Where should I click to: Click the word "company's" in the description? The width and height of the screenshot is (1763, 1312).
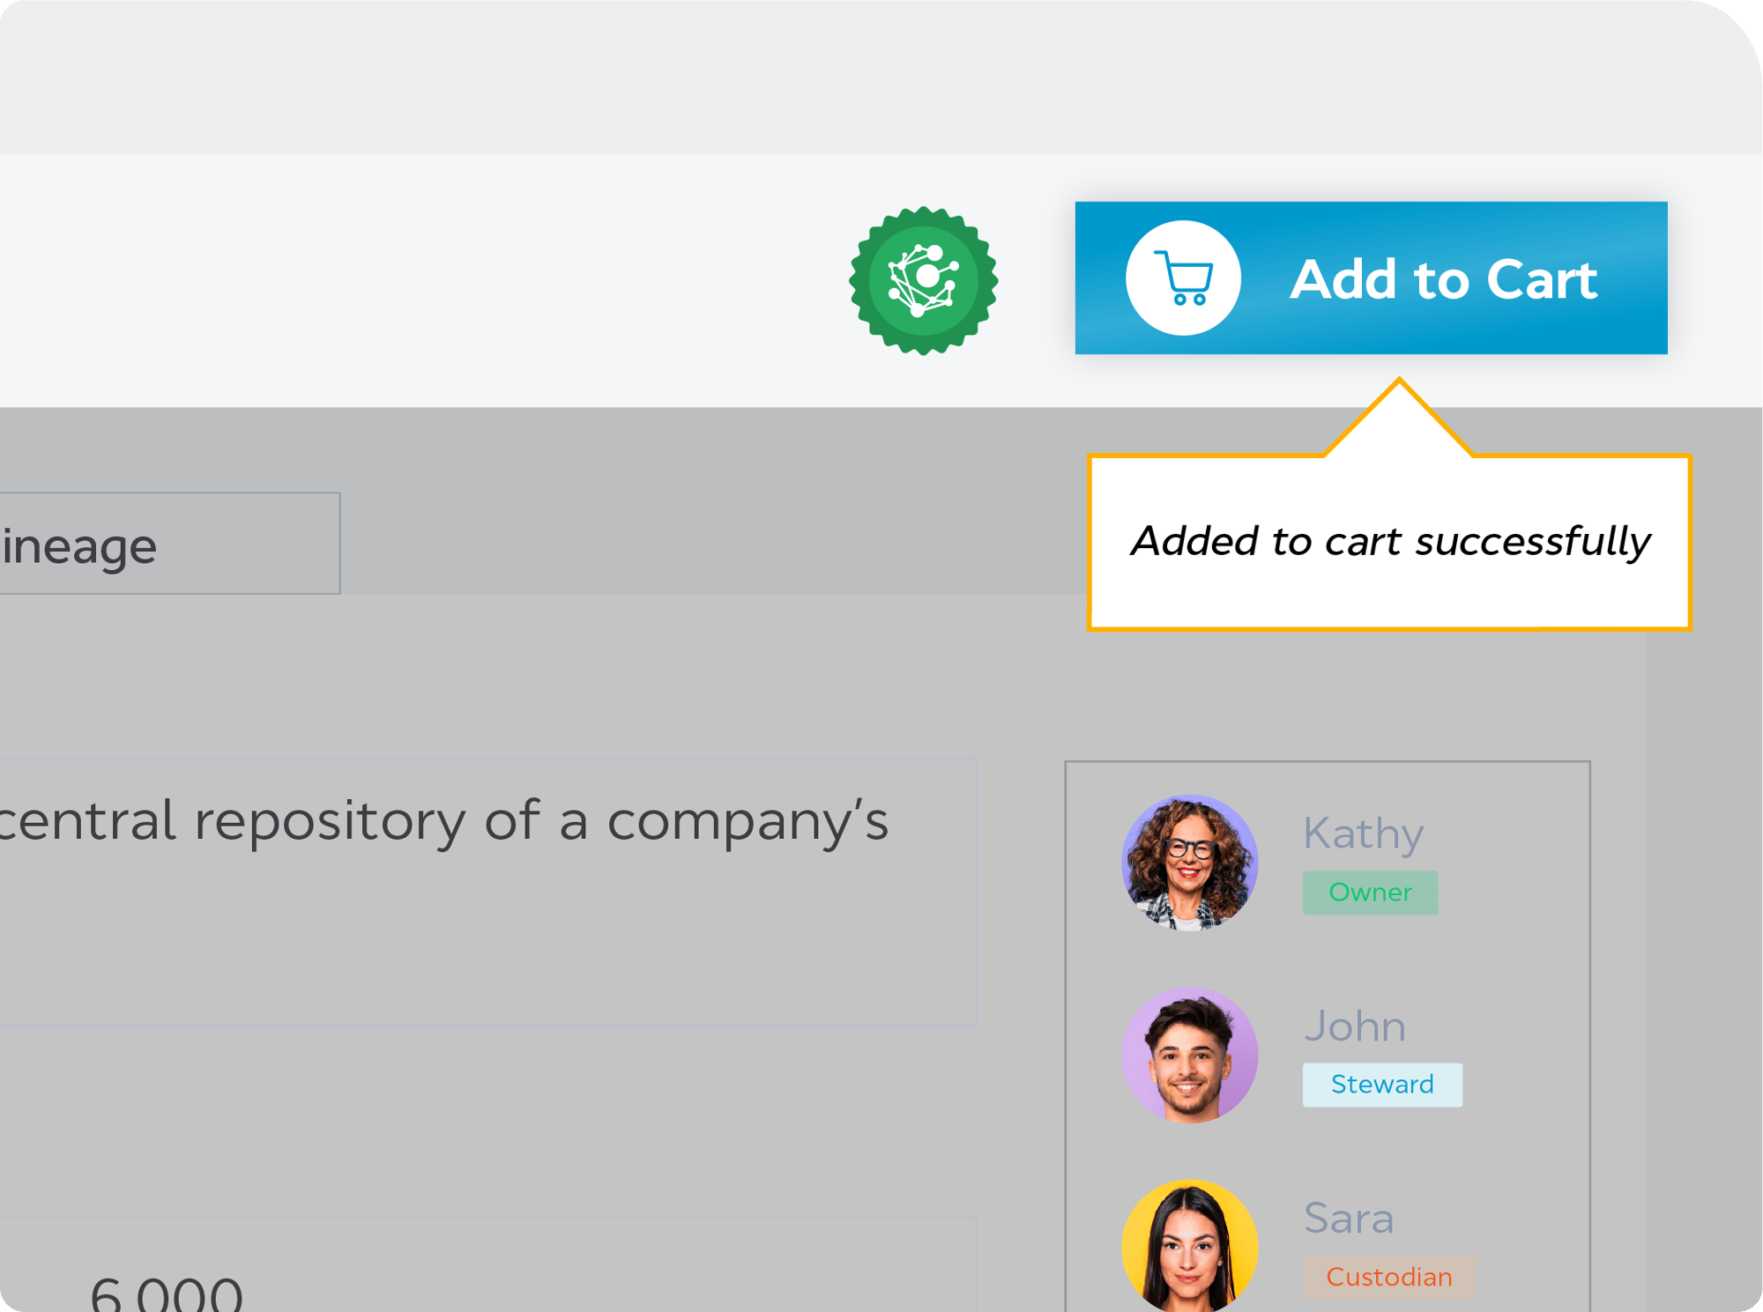748,821
